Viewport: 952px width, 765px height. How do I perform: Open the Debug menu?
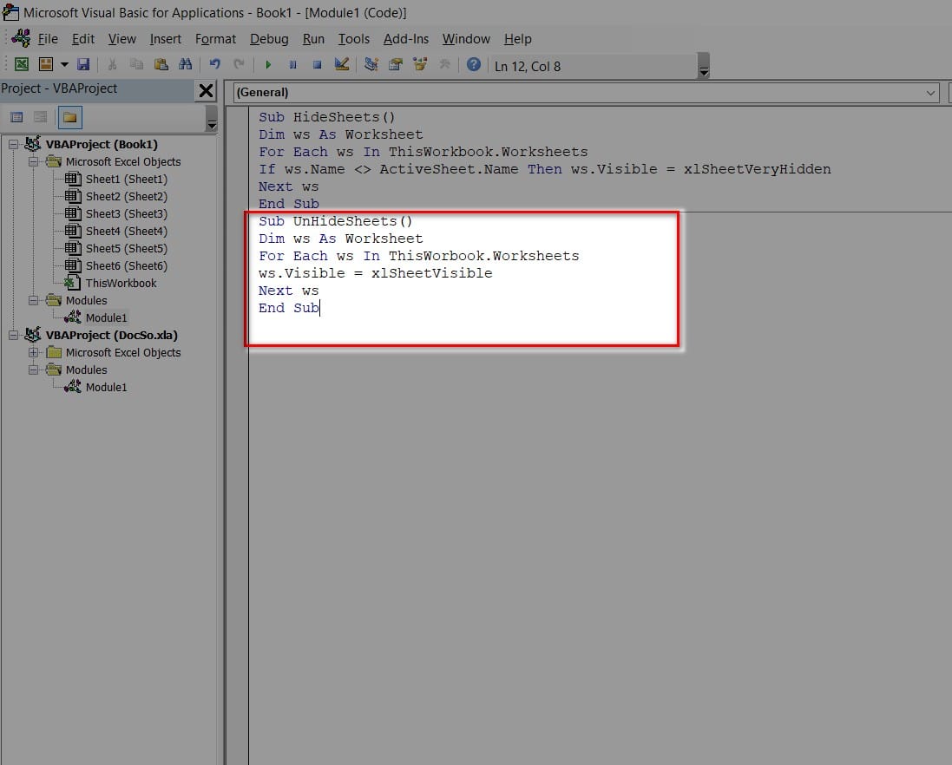pyautogui.click(x=269, y=39)
